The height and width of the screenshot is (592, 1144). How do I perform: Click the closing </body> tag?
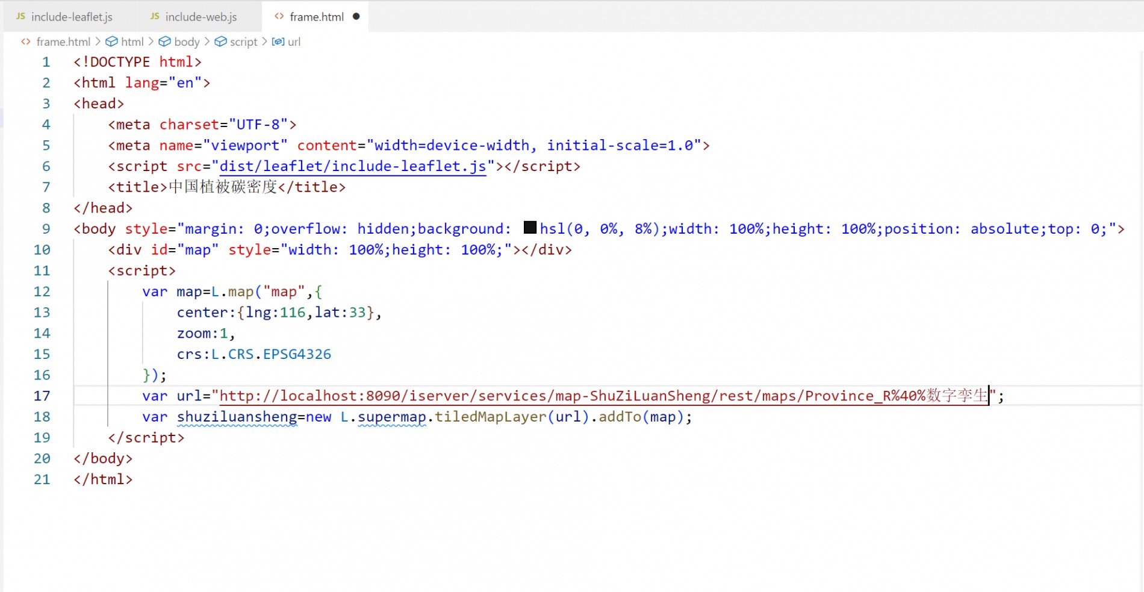pyautogui.click(x=103, y=458)
